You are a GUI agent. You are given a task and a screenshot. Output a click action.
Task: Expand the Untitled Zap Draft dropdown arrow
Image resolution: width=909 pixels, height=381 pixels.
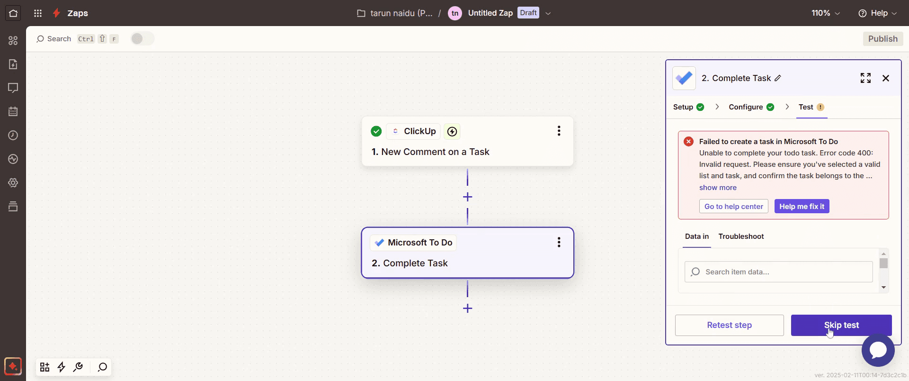[548, 13]
